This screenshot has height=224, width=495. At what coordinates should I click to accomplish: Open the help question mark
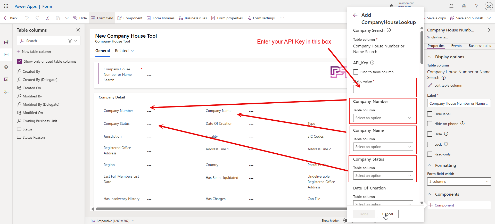coord(476,6)
